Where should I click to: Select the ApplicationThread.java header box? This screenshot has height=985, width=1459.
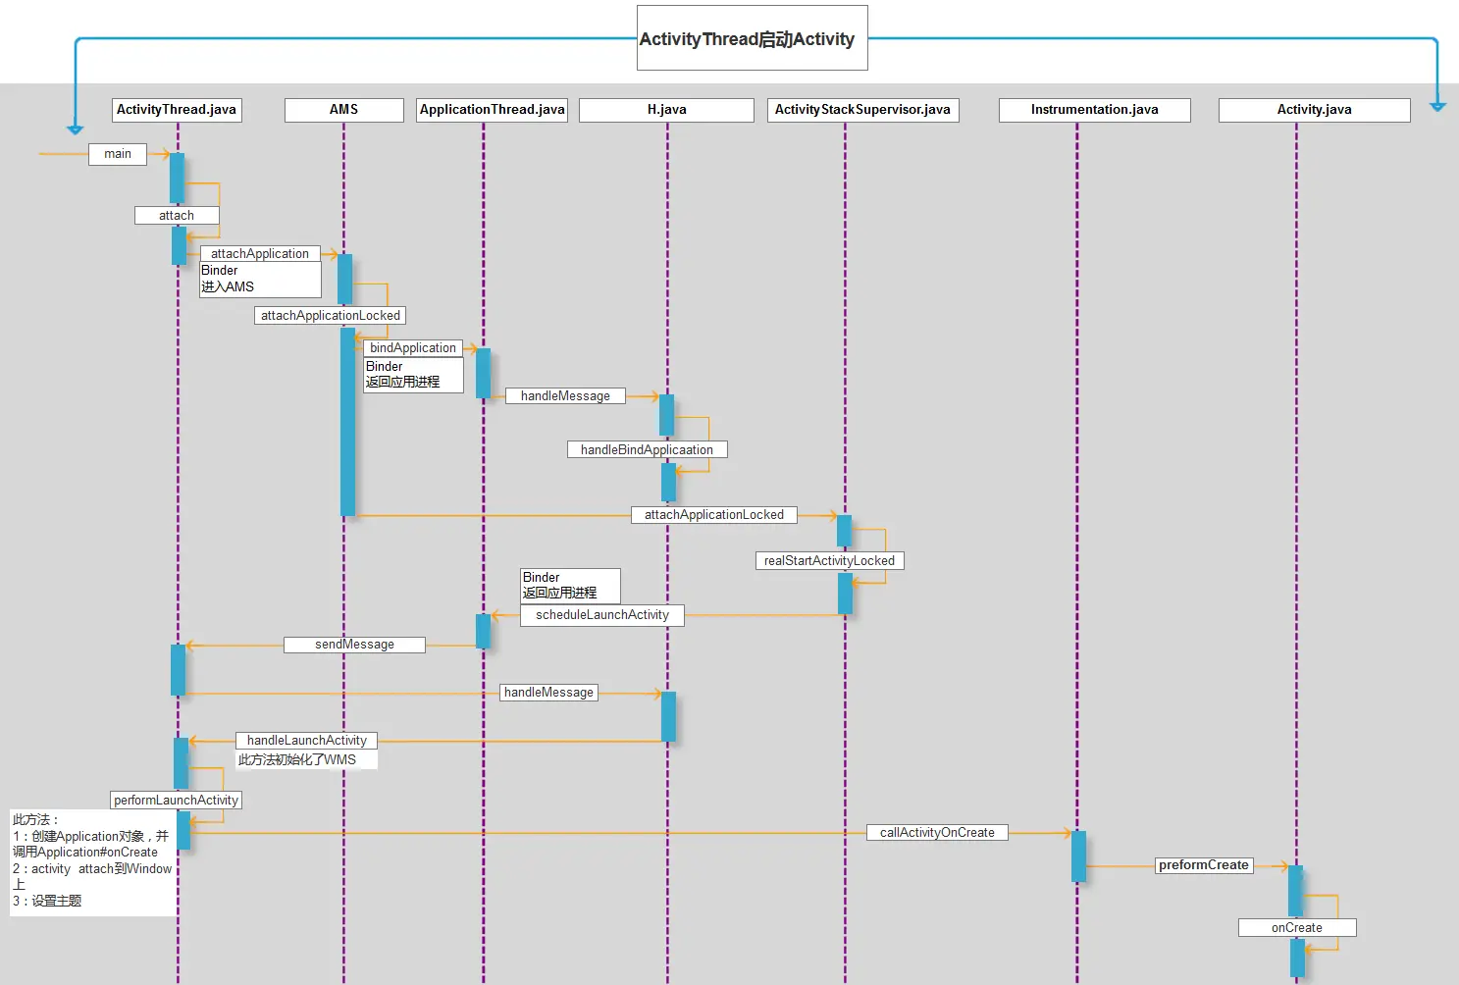coord(492,110)
